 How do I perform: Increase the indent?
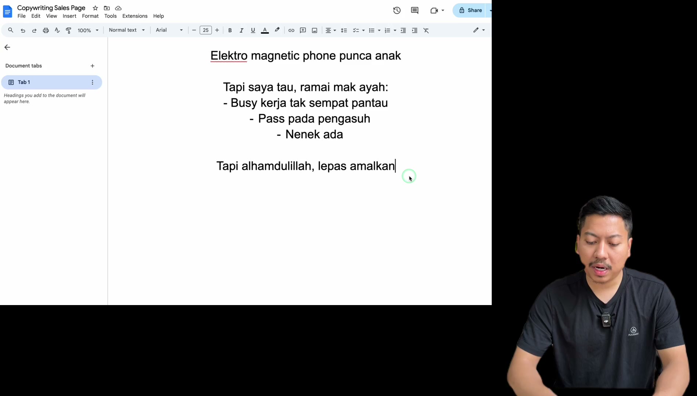[415, 30]
